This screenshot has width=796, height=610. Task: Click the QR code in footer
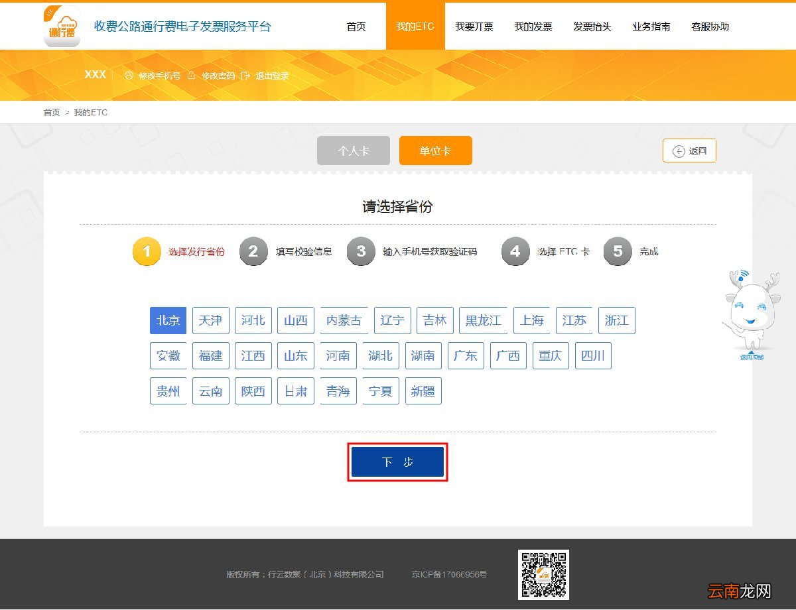click(543, 575)
